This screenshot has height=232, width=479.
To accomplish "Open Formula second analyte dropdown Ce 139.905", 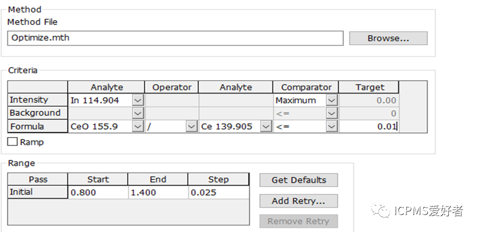I will 266,126.
